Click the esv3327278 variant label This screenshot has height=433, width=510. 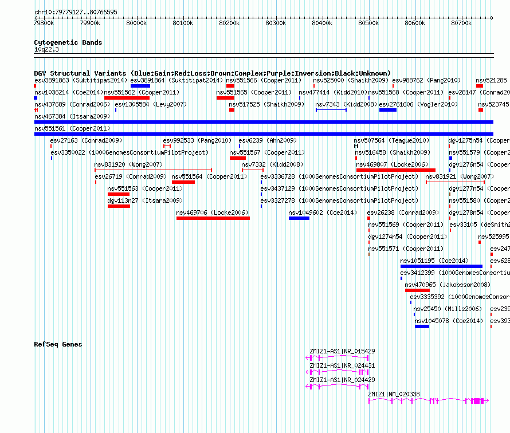click(339, 200)
